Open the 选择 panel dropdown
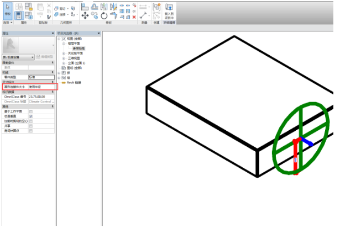340x229 pixels. (x=7, y=23)
